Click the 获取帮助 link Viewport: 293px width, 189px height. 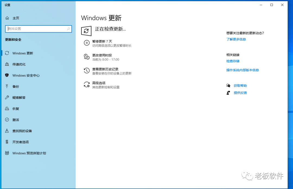(240, 86)
